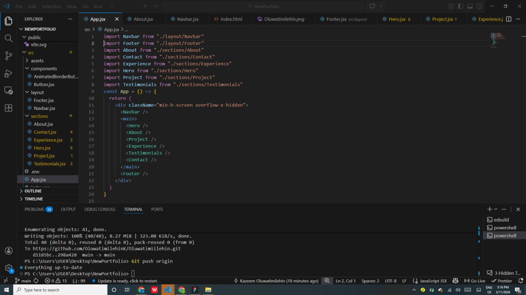Open Figma from the Windows taskbar
This screenshot has height=295, width=526.
pos(195,290)
